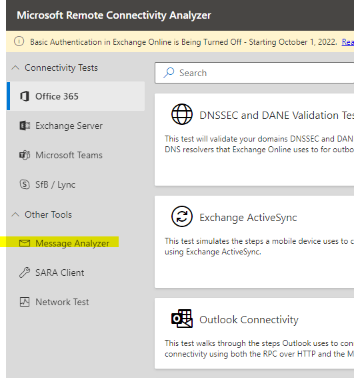Click the Microsoft Teams icon in sidebar
This screenshot has width=354, height=378.
tap(25, 155)
